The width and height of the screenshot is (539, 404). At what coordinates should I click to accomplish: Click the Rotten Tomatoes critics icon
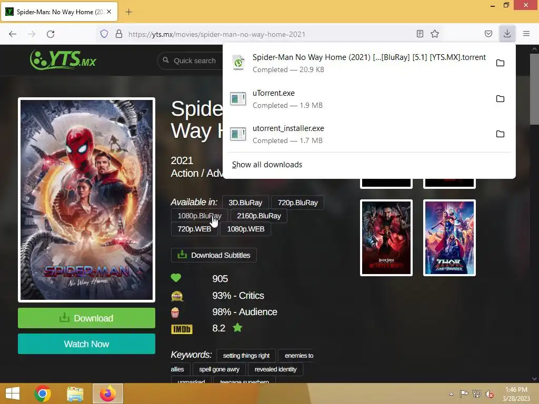177,296
